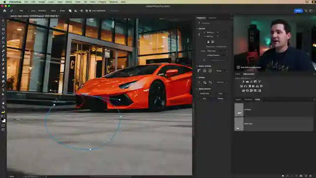Click the Share button

[298, 11]
